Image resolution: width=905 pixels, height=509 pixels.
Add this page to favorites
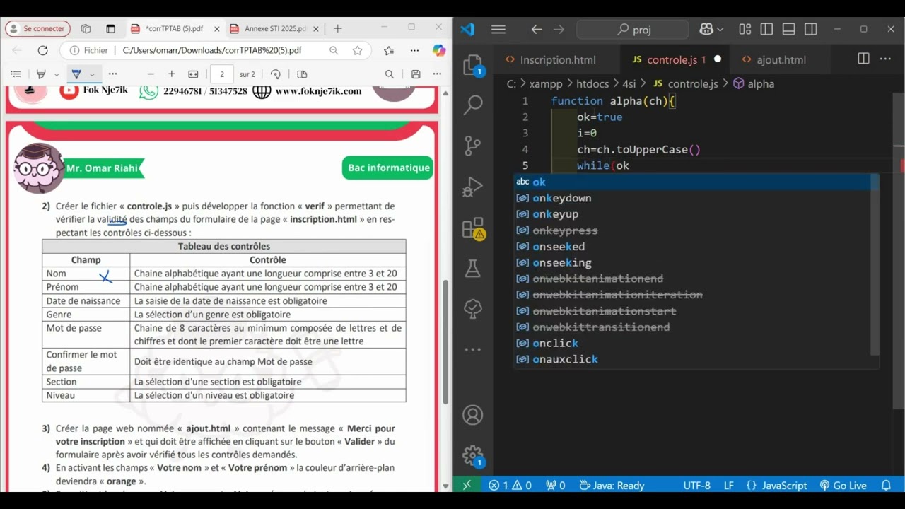click(358, 51)
